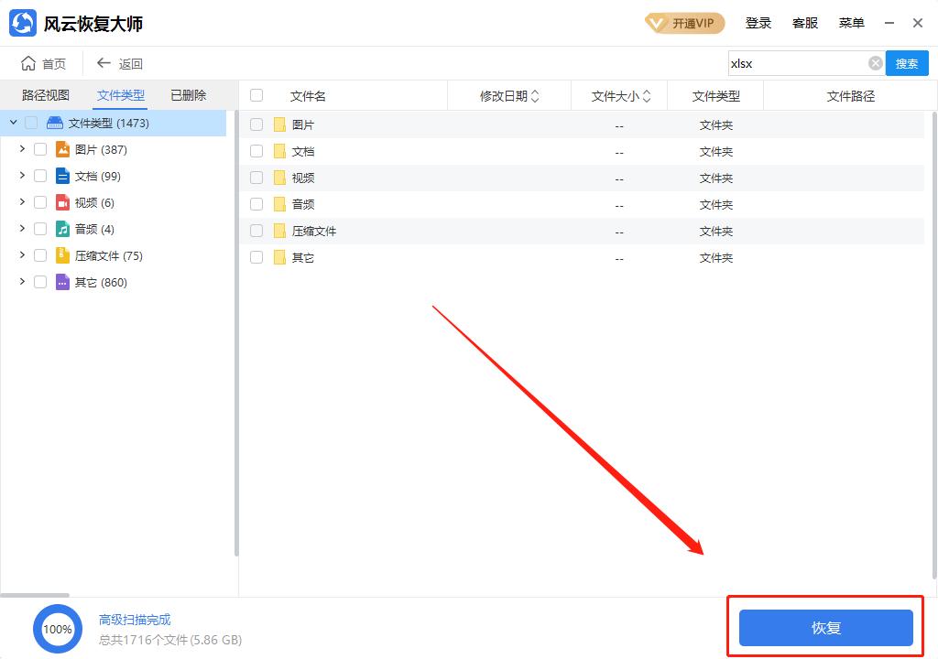Expand the 其它 (860) category

[x=21, y=282]
